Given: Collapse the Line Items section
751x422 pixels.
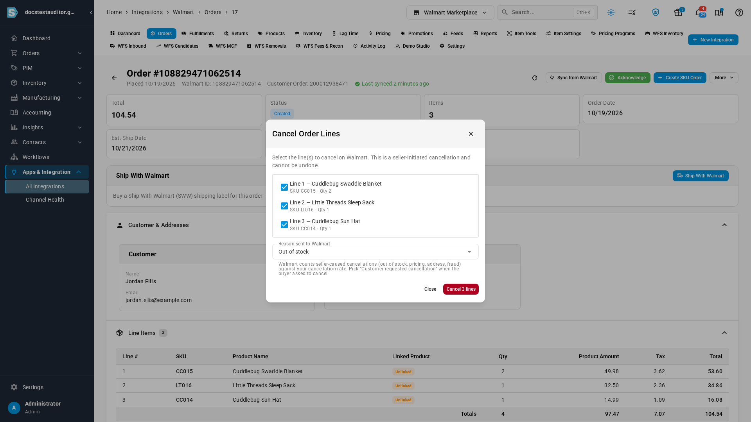Looking at the screenshot, I should tap(724, 333).
